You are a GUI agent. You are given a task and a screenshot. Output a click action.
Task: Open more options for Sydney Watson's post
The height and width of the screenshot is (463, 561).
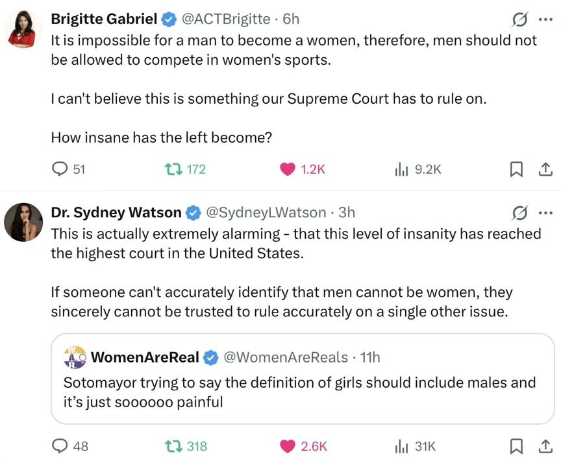point(545,212)
